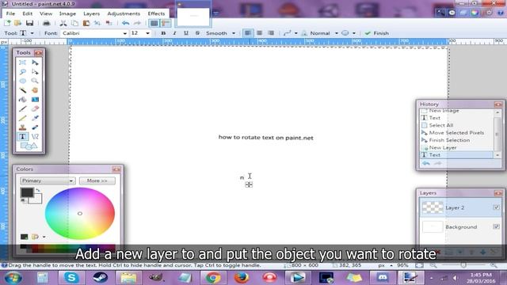
Task: Select the Clone Stamp tool
Action: (23, 127)
